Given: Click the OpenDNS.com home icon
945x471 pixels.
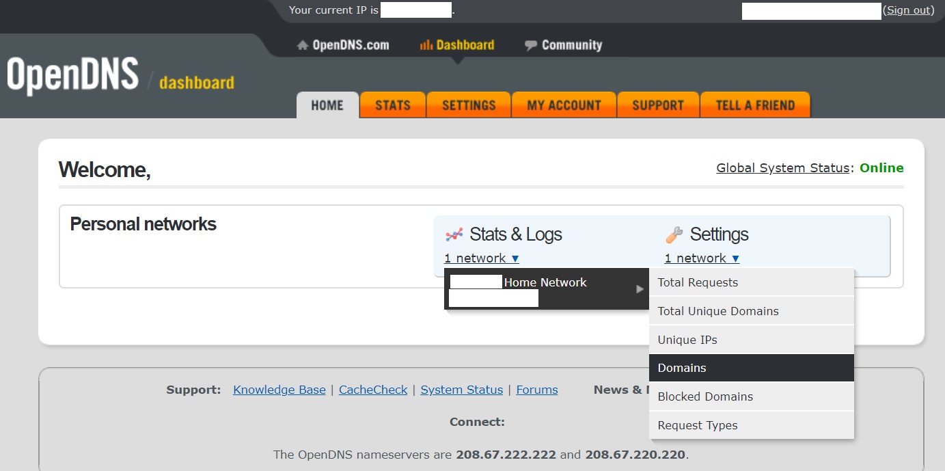Looking at the screenshot, I should 303,45.
